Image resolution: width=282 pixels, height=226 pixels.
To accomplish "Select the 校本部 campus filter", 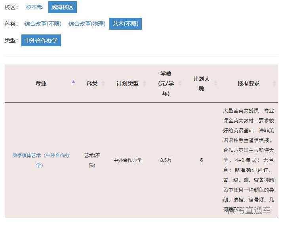I will pyautogui.click(x=34, y=7).
